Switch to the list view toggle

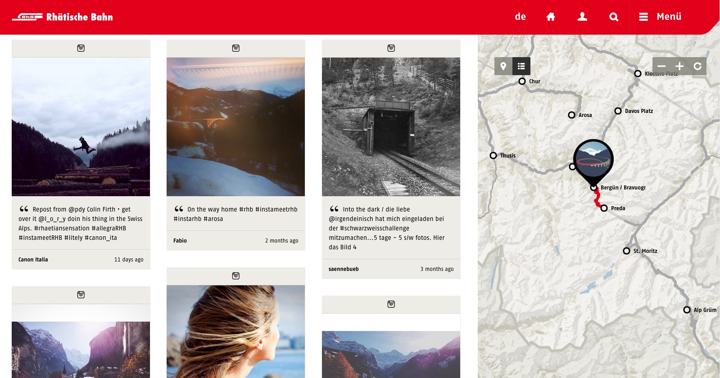[521, 66]
